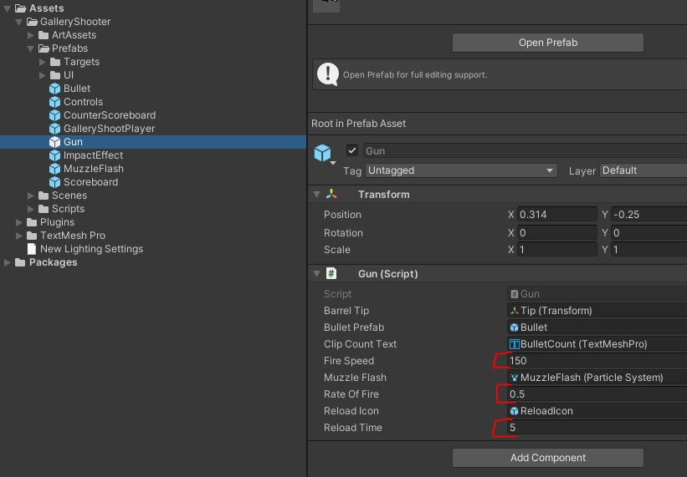Viewport: 687px width, 477px height.
Task: Click the Gun script component icon
Action: tap(332, 274)
